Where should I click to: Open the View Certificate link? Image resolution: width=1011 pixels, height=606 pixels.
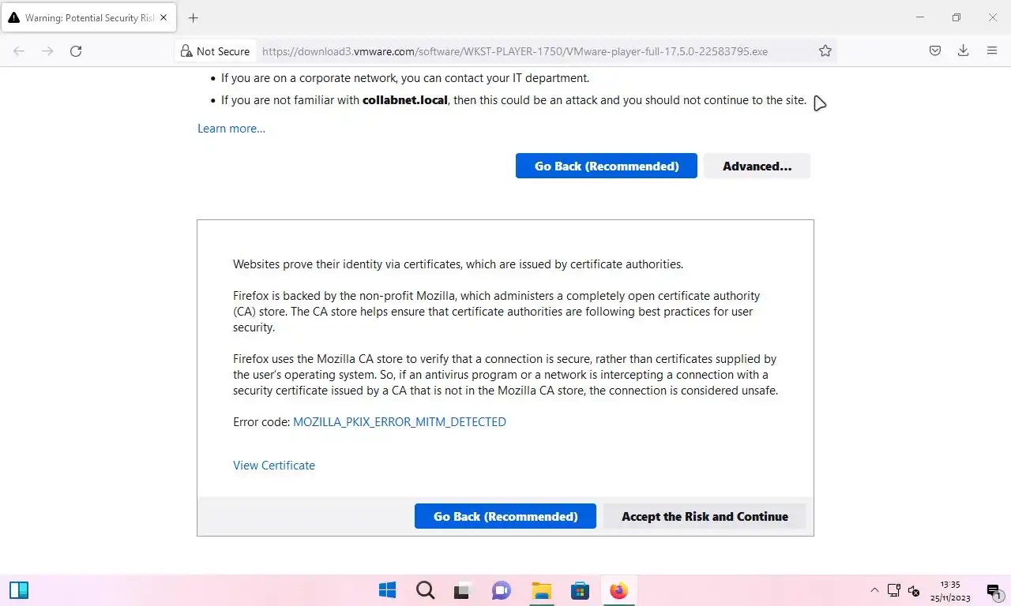(274, 466)
